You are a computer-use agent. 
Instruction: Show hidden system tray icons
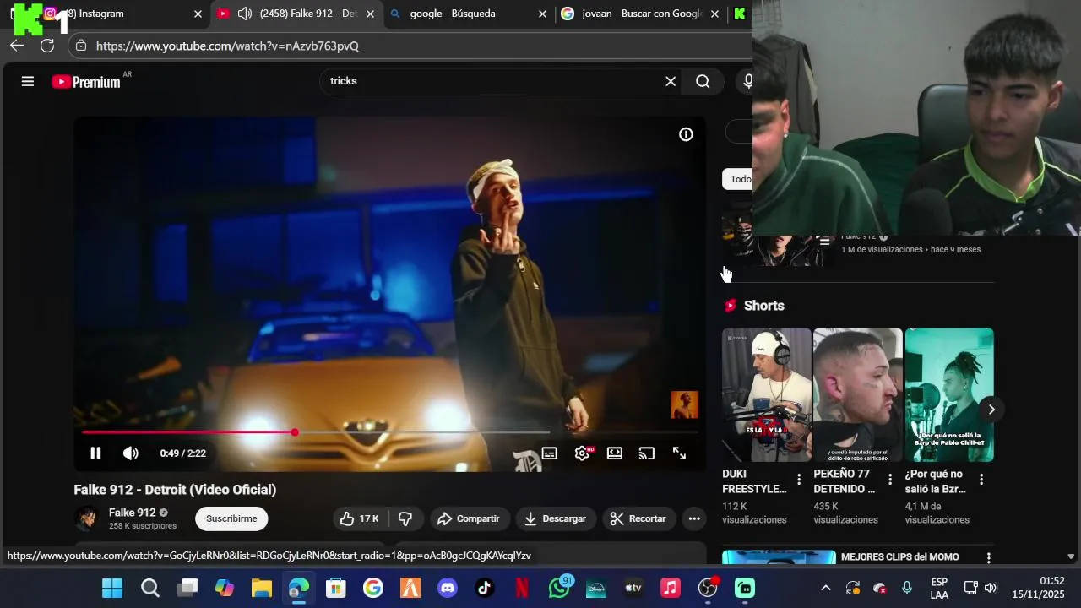point(826,588)
